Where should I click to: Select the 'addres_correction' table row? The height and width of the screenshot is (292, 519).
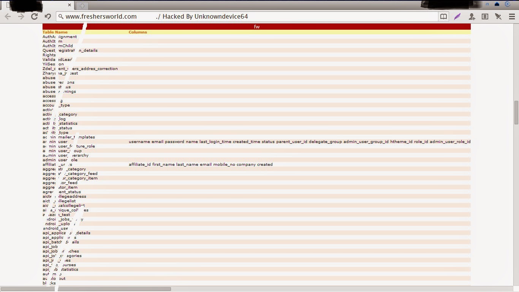click(256, 69)
